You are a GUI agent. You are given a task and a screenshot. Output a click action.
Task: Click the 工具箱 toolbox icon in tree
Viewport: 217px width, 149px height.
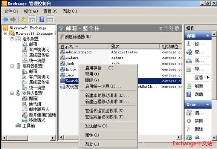[18, 126]
